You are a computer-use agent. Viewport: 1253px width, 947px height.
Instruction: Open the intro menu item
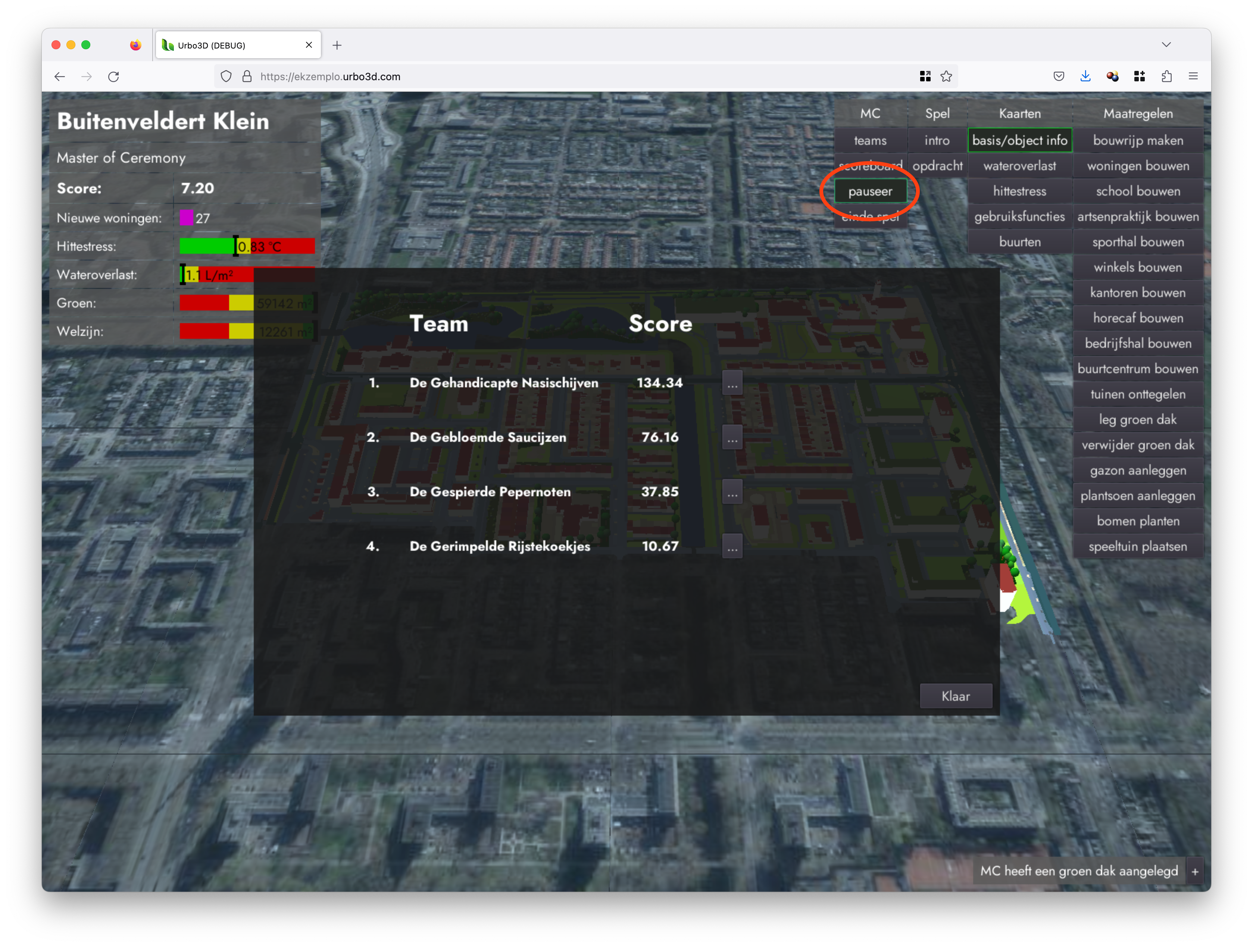[937, 140]
